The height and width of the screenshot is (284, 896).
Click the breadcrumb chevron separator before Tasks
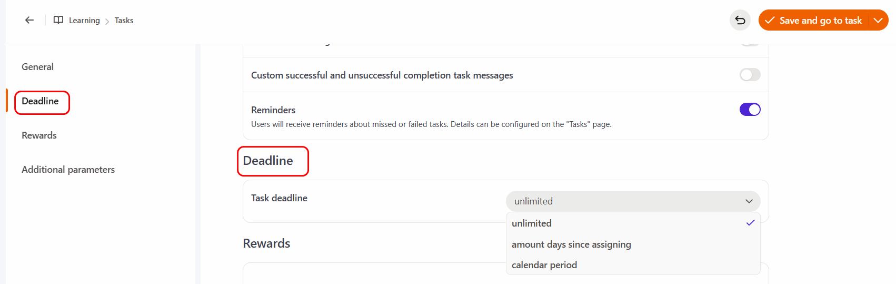pyautogui.click(x=107, y=21)
